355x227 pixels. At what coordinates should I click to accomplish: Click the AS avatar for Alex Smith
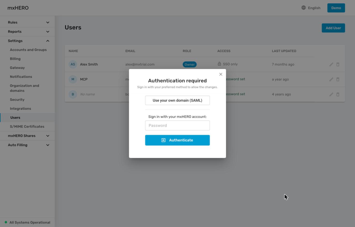(x=73, y=64)
